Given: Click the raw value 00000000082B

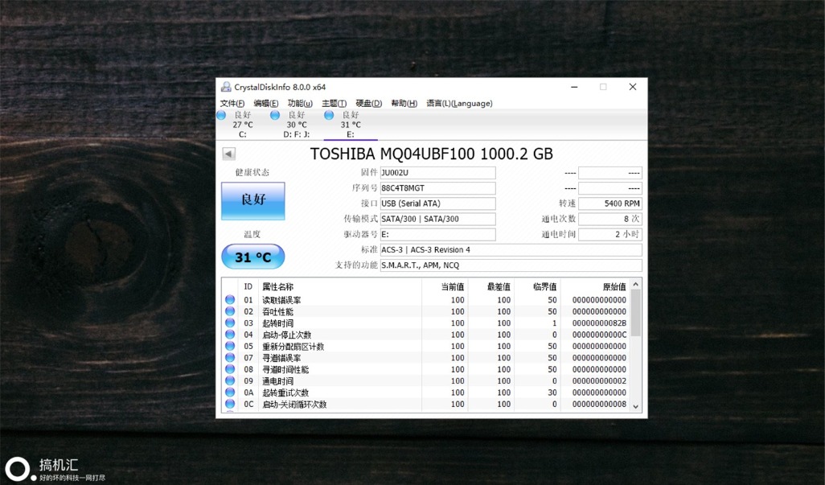Looking at the screenshot, I should pyautogui.click(x=599, y=323).
